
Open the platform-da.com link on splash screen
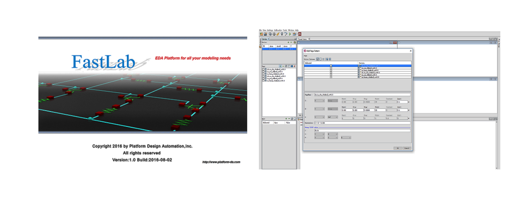[x=221, y=162]
